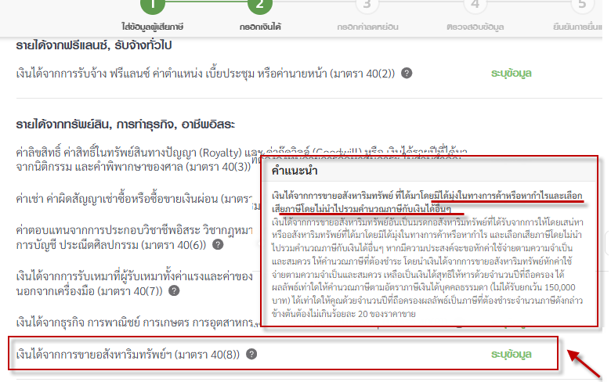Click ระบุข้อมูล link for freelance income 40(2)
Image resolution: width=611 pixels, height=382 pixels.
[511, 73]
